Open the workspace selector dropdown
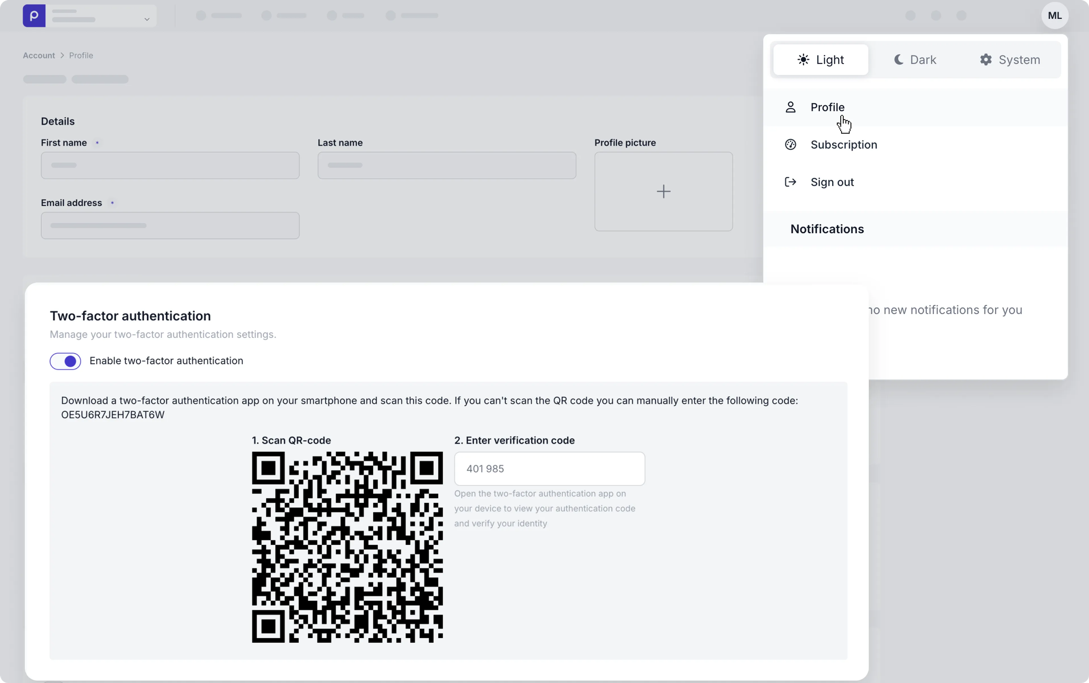Screen dimensions: 1089x683 coord(101,15)
